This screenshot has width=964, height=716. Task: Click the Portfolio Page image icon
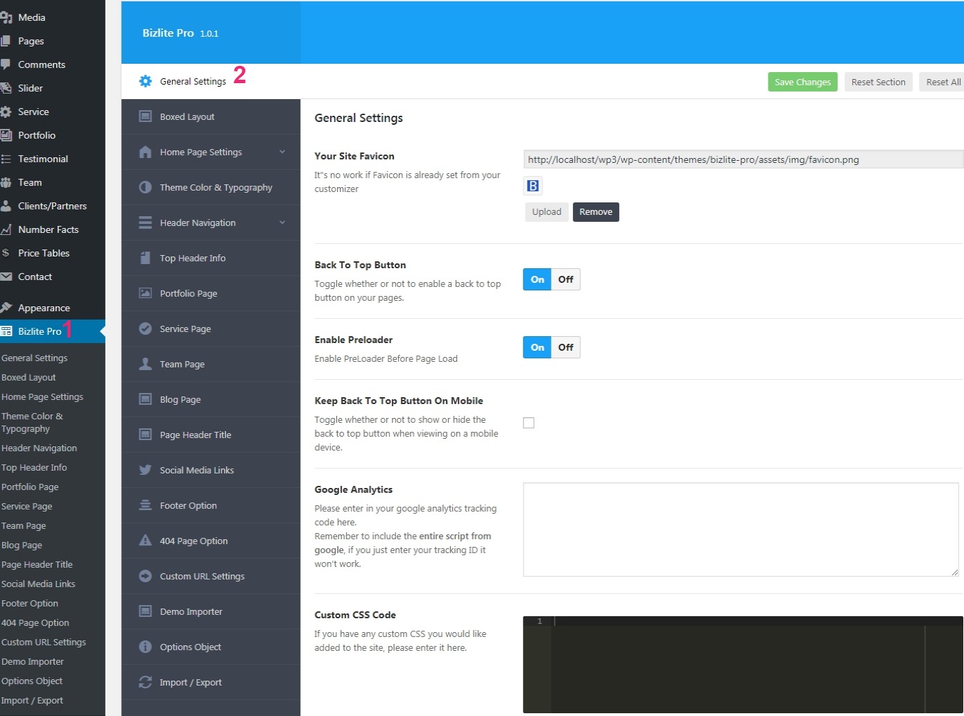point(146,293)
